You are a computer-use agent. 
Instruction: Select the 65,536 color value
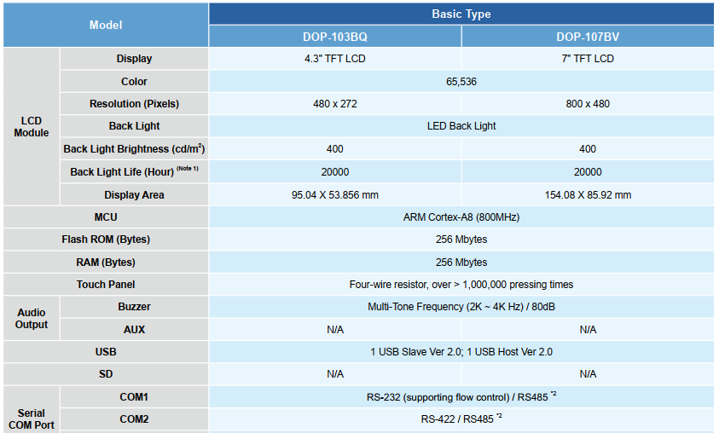coord(461,81)
